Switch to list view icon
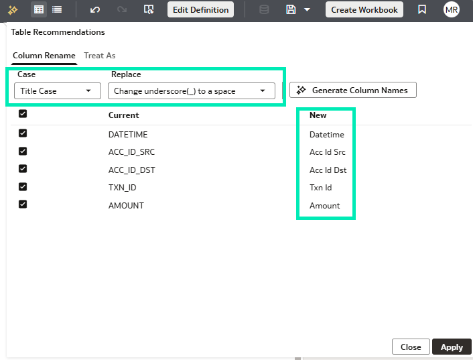 pos(57,9)
